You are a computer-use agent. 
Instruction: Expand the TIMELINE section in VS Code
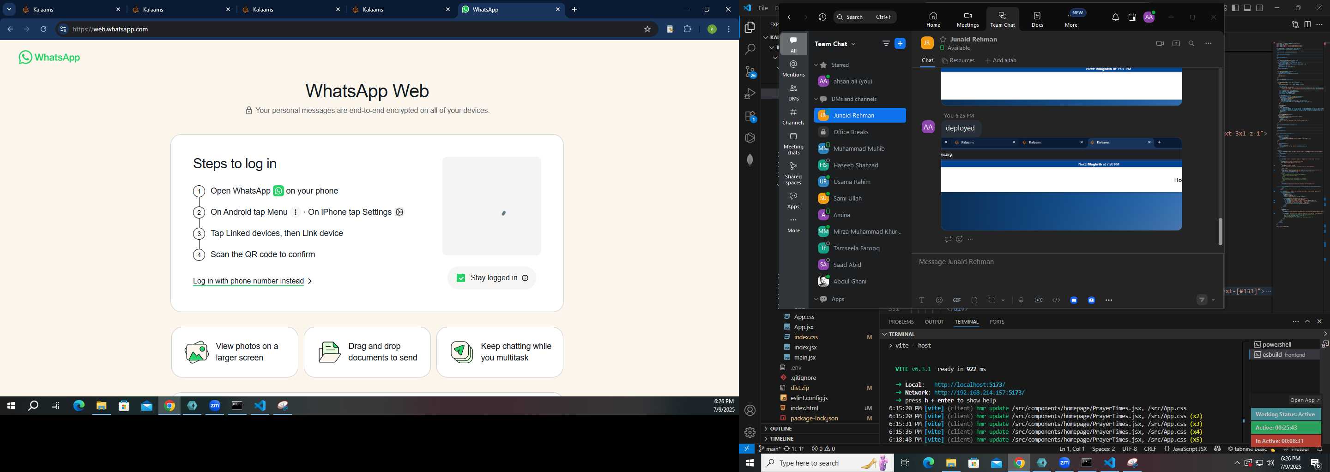point(781,439)
